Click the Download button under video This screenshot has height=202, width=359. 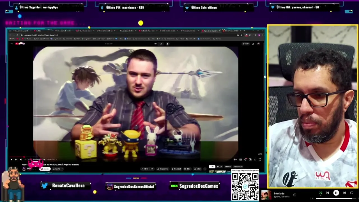pyautogui.click(x=176, y=169)
